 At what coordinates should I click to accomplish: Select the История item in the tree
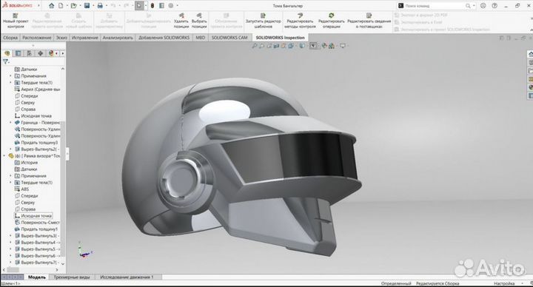click(x=26, y=162)
